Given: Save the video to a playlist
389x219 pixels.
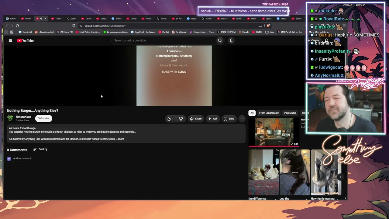Looking at the screenshot, I should point(229,119).
